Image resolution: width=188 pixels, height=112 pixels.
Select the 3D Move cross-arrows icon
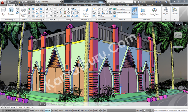pos(68,9)
